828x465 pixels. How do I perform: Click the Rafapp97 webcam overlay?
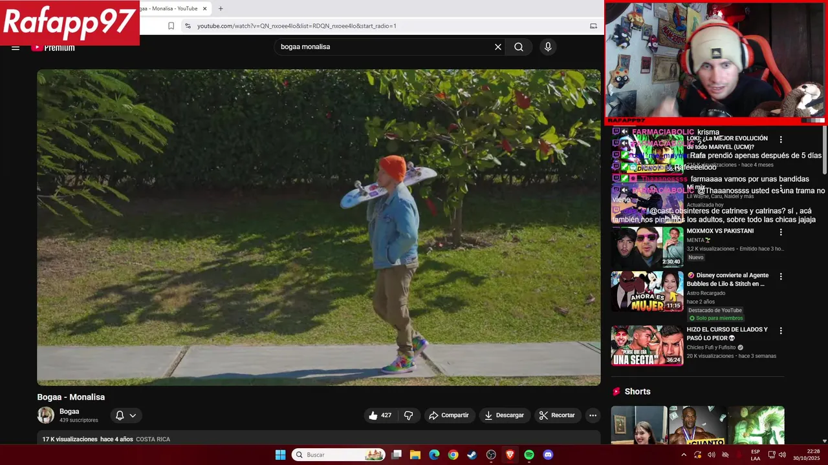pyautogui.click(x=715, y=63)
